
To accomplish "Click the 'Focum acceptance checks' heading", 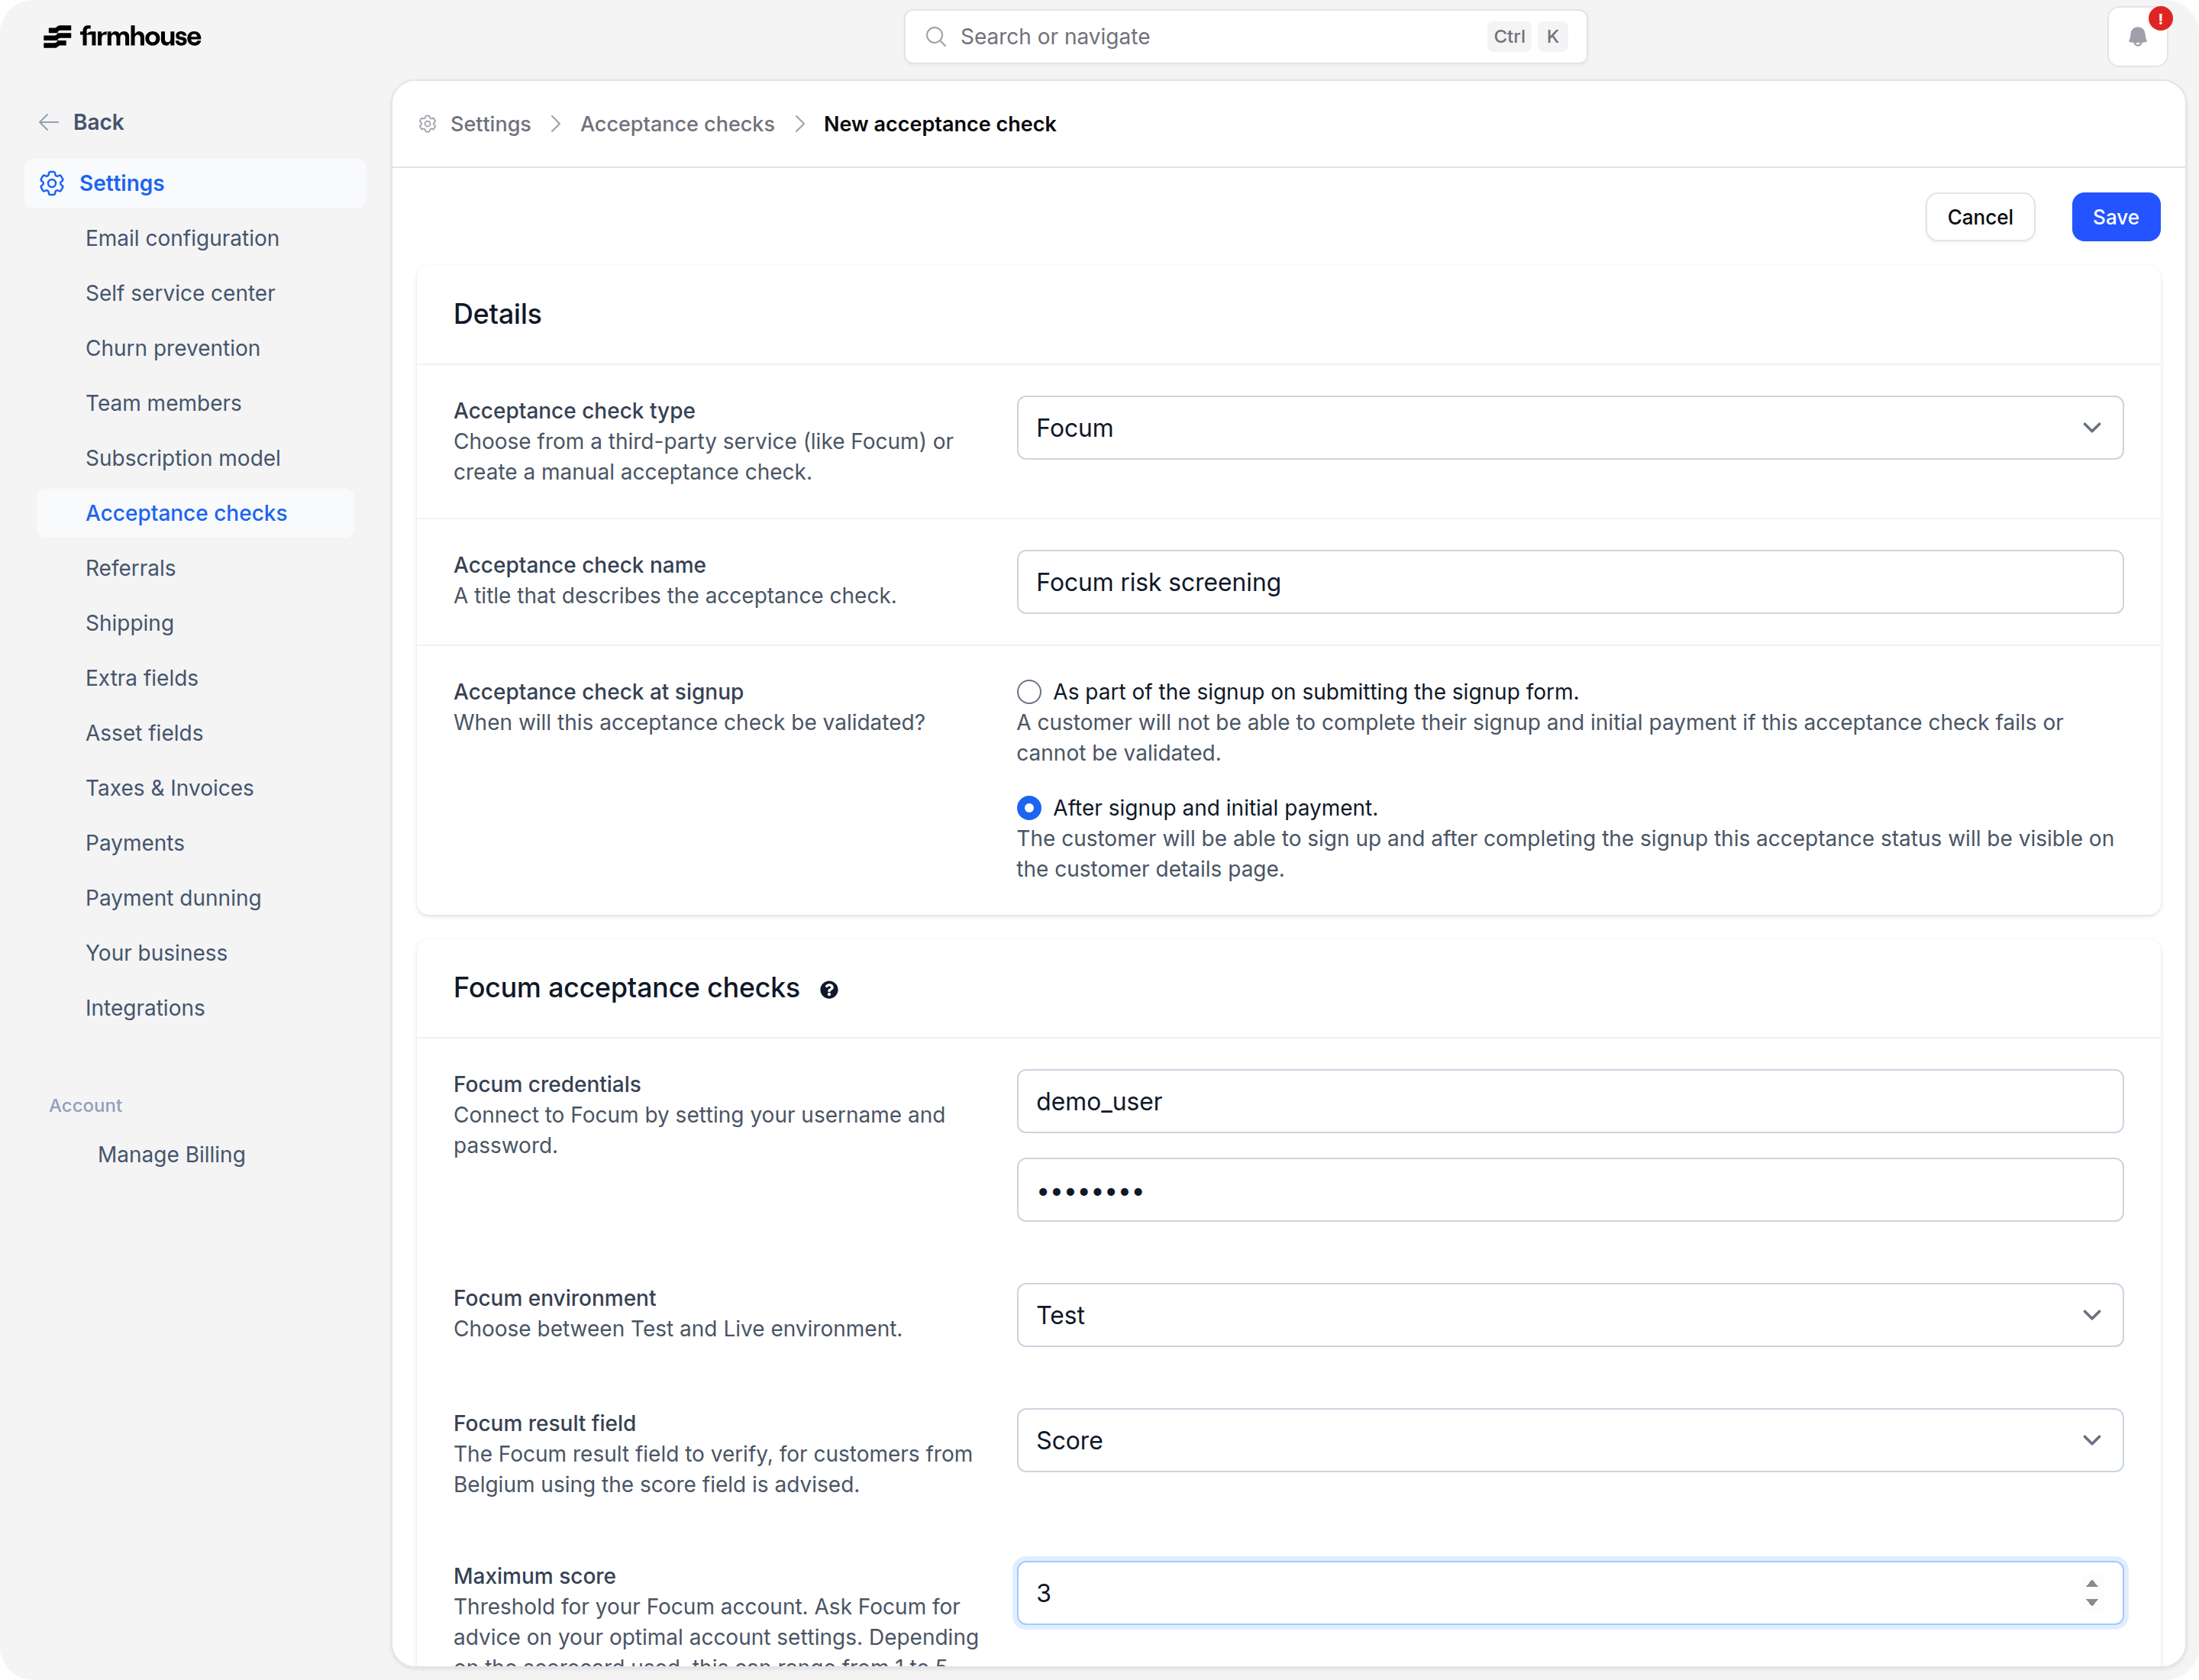I will pos(626,988).
